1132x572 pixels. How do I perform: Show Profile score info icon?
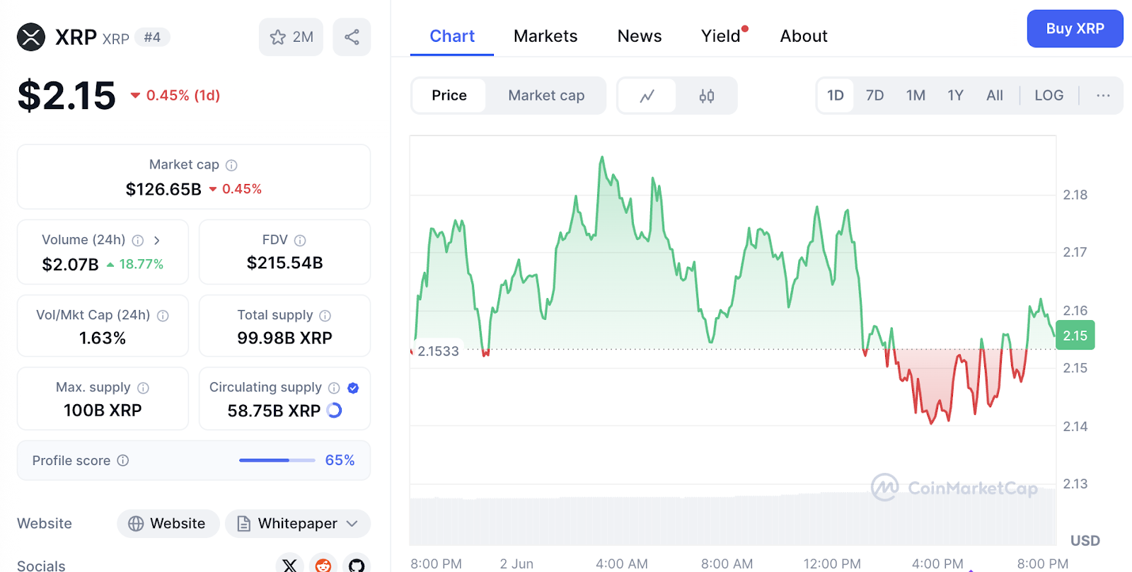click(123, 461)
